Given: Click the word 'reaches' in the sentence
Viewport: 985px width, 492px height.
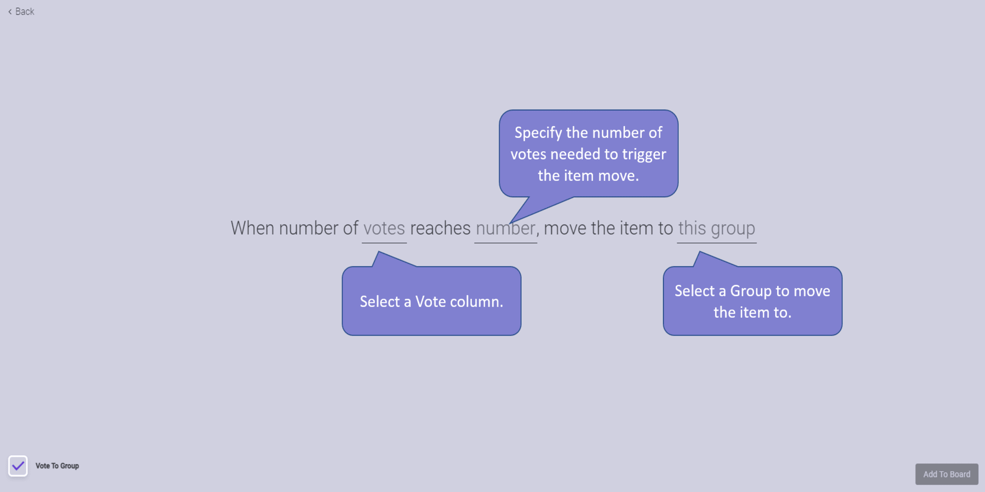Looking at the screenshot, I should pyautogui.click(x=440, y=229).
